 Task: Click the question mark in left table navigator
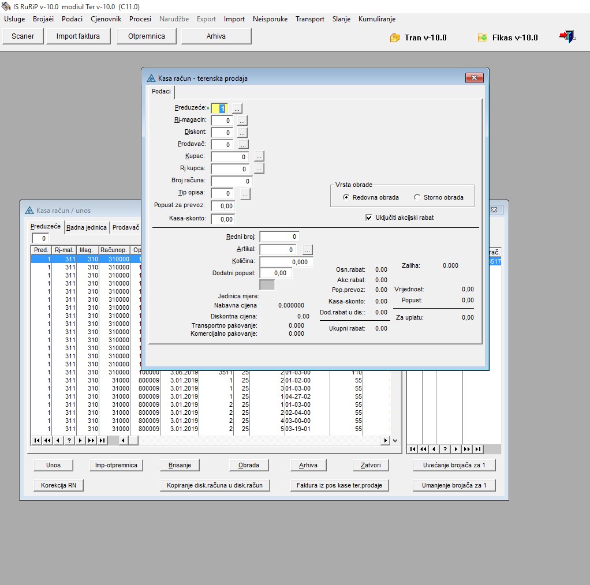tap(69, 440)
